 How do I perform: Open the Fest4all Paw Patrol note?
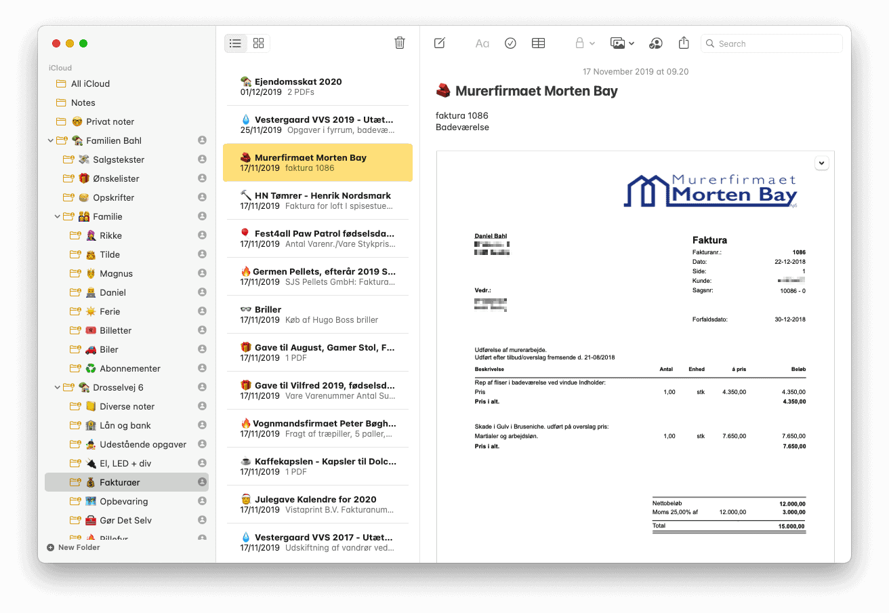(318, 238)
